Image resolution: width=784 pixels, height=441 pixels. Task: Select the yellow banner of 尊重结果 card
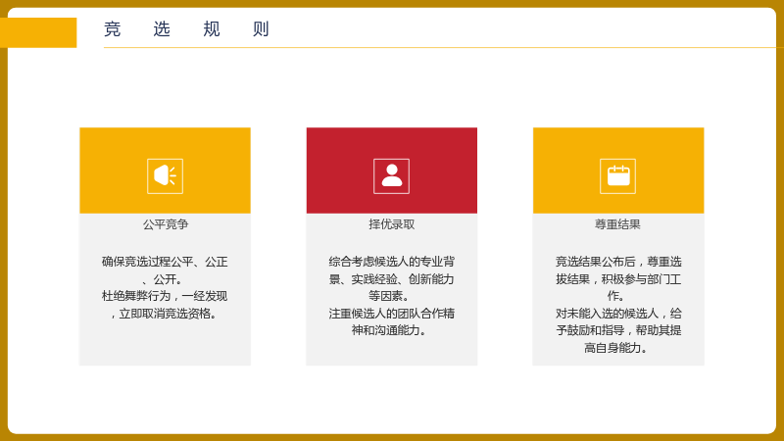[618, 171]
